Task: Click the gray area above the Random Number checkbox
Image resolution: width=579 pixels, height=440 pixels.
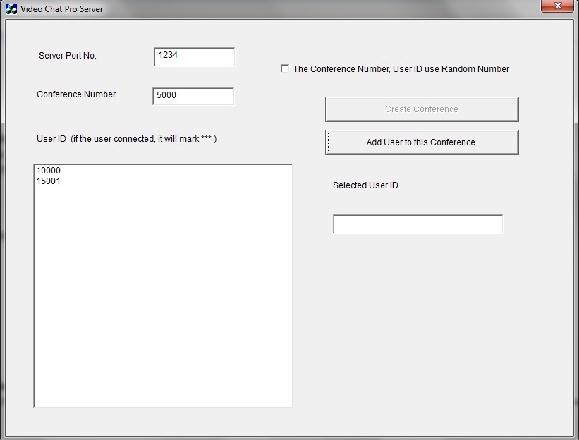Action: [x=395, y=42]
